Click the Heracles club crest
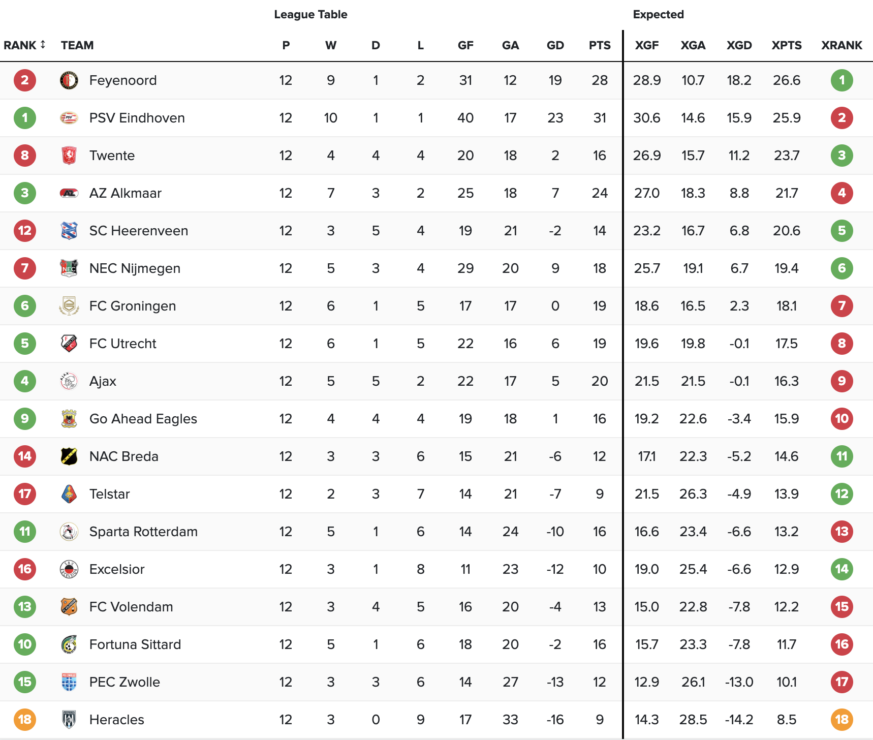873x740 pixels. tap(69, 720)
